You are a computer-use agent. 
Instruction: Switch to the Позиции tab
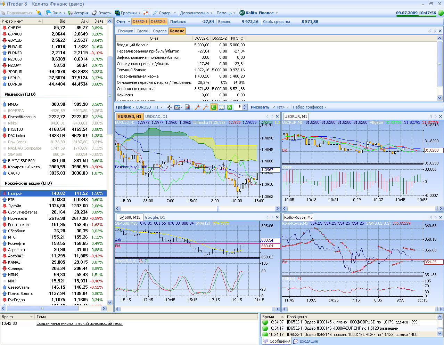(125, 31)
